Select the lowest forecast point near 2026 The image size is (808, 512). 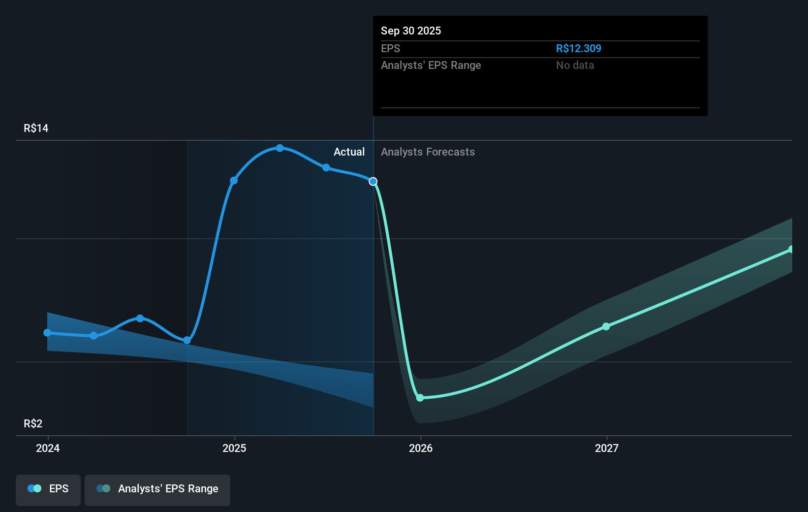(x=420, y=398)
